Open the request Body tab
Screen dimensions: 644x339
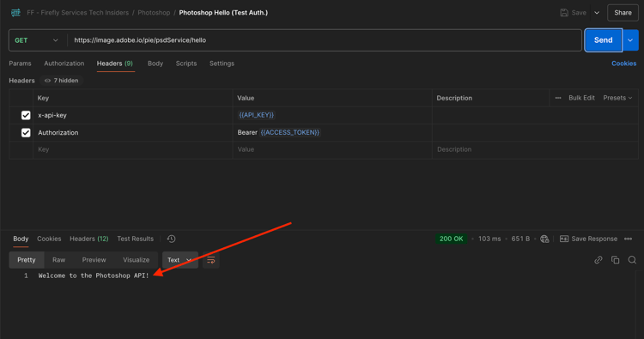[x=155, y=64]
